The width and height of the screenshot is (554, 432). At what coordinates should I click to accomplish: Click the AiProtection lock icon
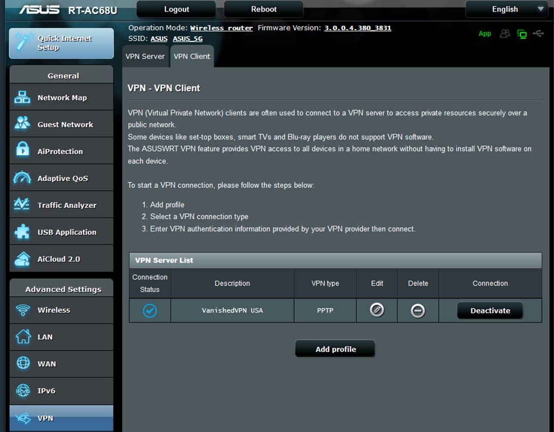pos(22,149)
